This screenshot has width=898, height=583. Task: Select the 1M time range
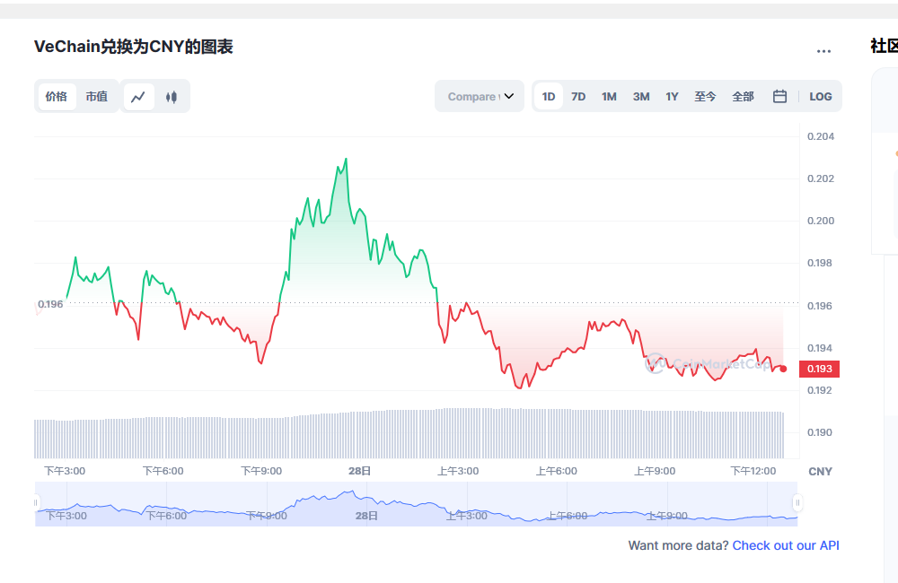(x=609, y=97)
